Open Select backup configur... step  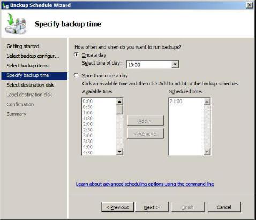(33, 56)
